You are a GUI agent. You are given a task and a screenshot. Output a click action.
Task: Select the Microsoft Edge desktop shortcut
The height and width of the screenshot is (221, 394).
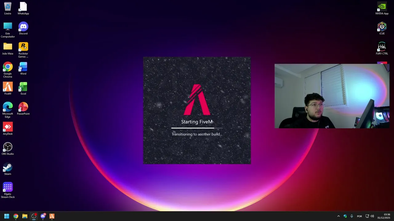pyautogui.click(x=8, y=110)
